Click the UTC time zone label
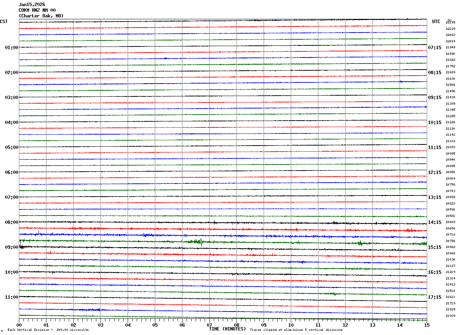Screen dimensions: 457x335 436,22
